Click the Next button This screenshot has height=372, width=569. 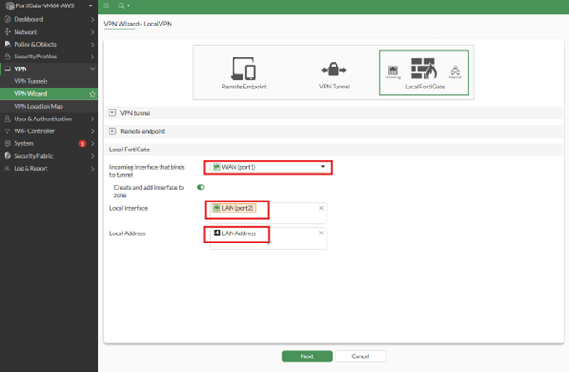(x=307, y=356)
